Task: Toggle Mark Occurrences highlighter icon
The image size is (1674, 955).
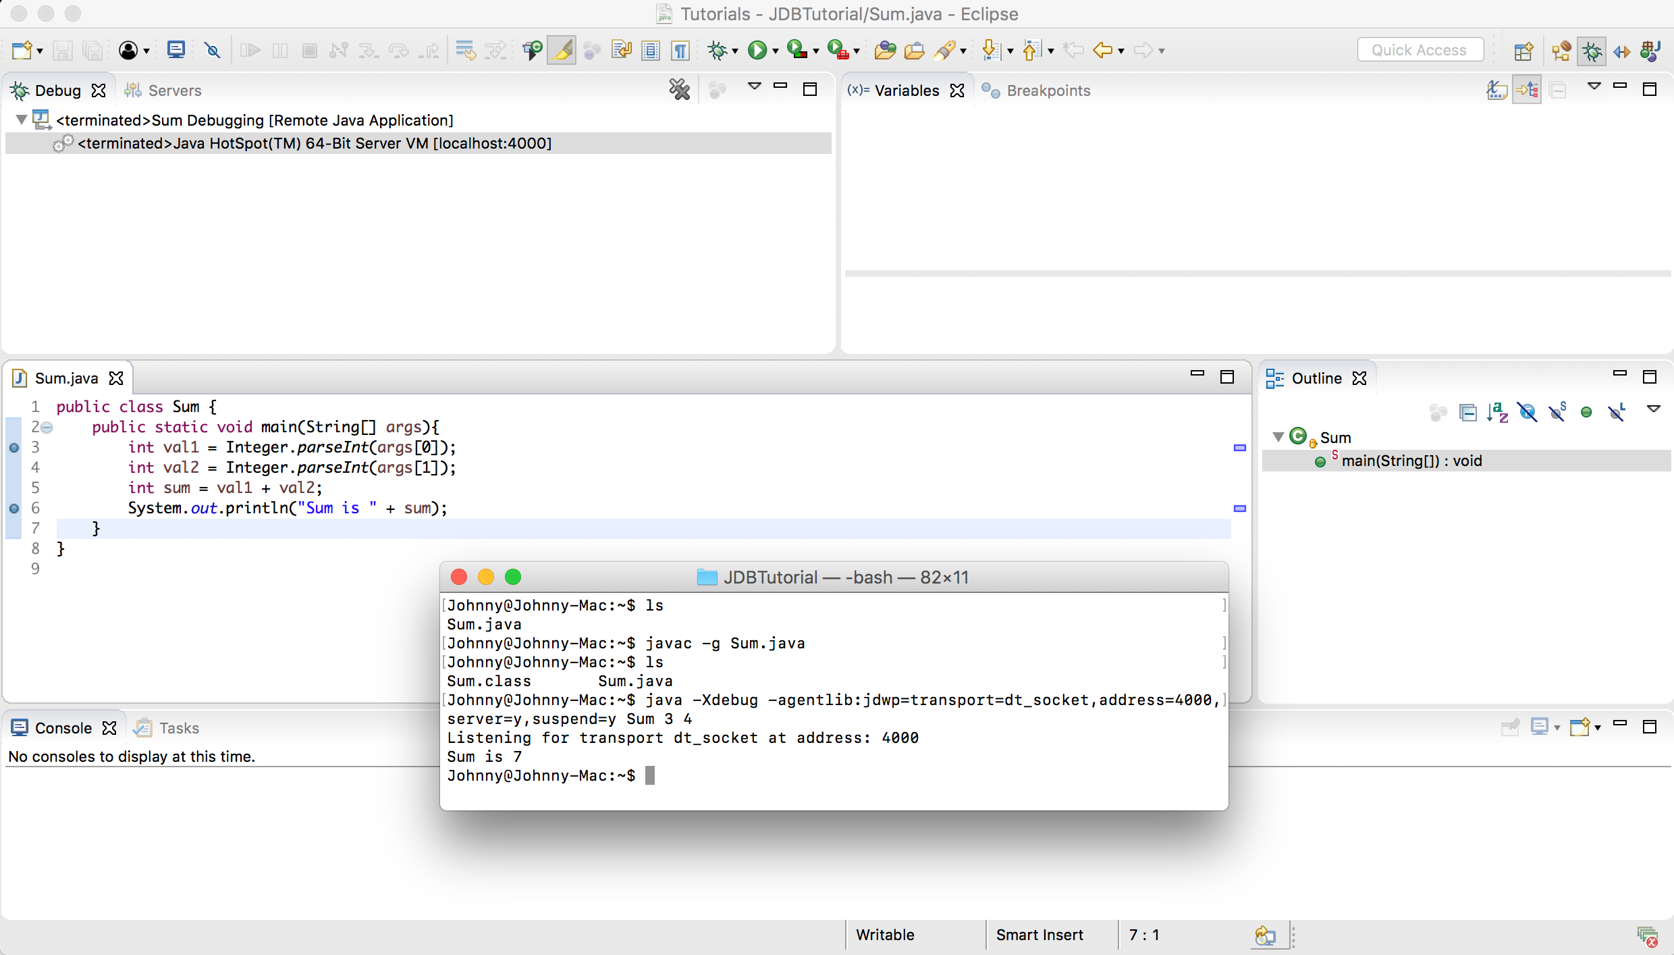Action: (562, 50)
